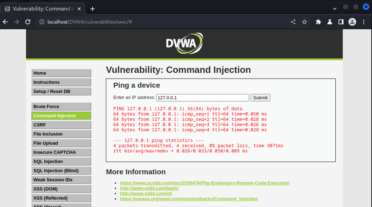
Task: Go to CSRF page
Action: [x=61, y=125]
